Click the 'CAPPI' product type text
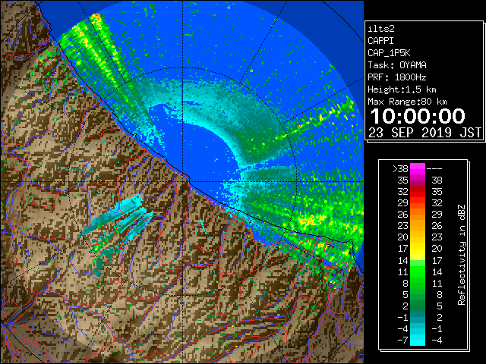This screenshot has height=364, width=486. (380, 41)
